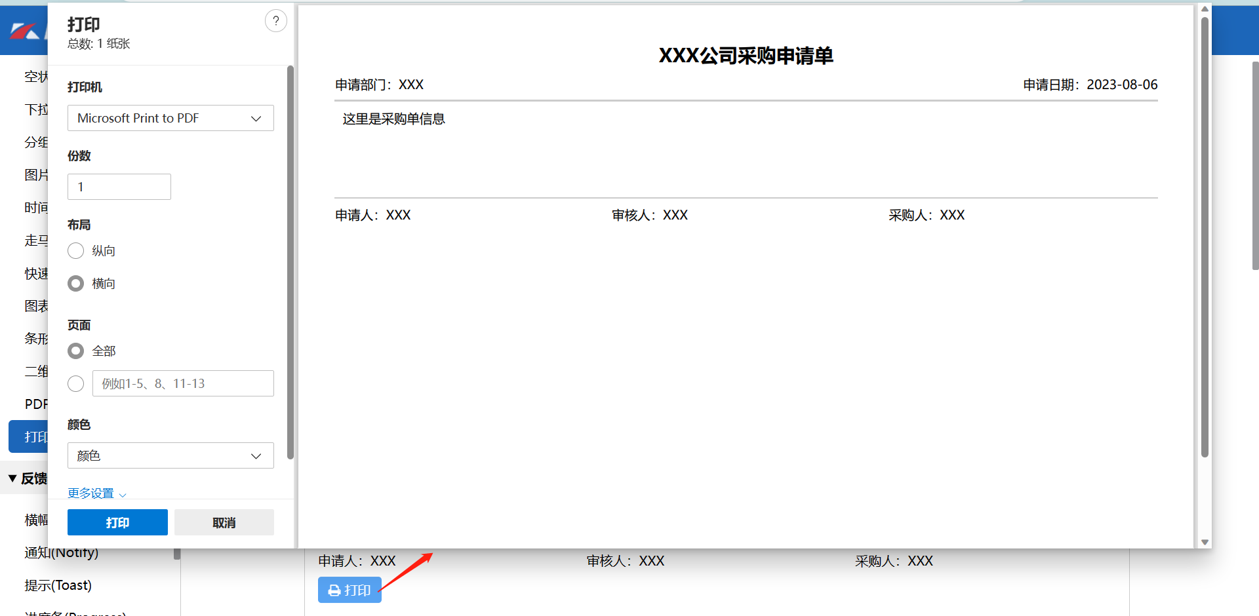
Task: Open Microsoft Print to PDF printer dropdown
Action: point(170,118)
